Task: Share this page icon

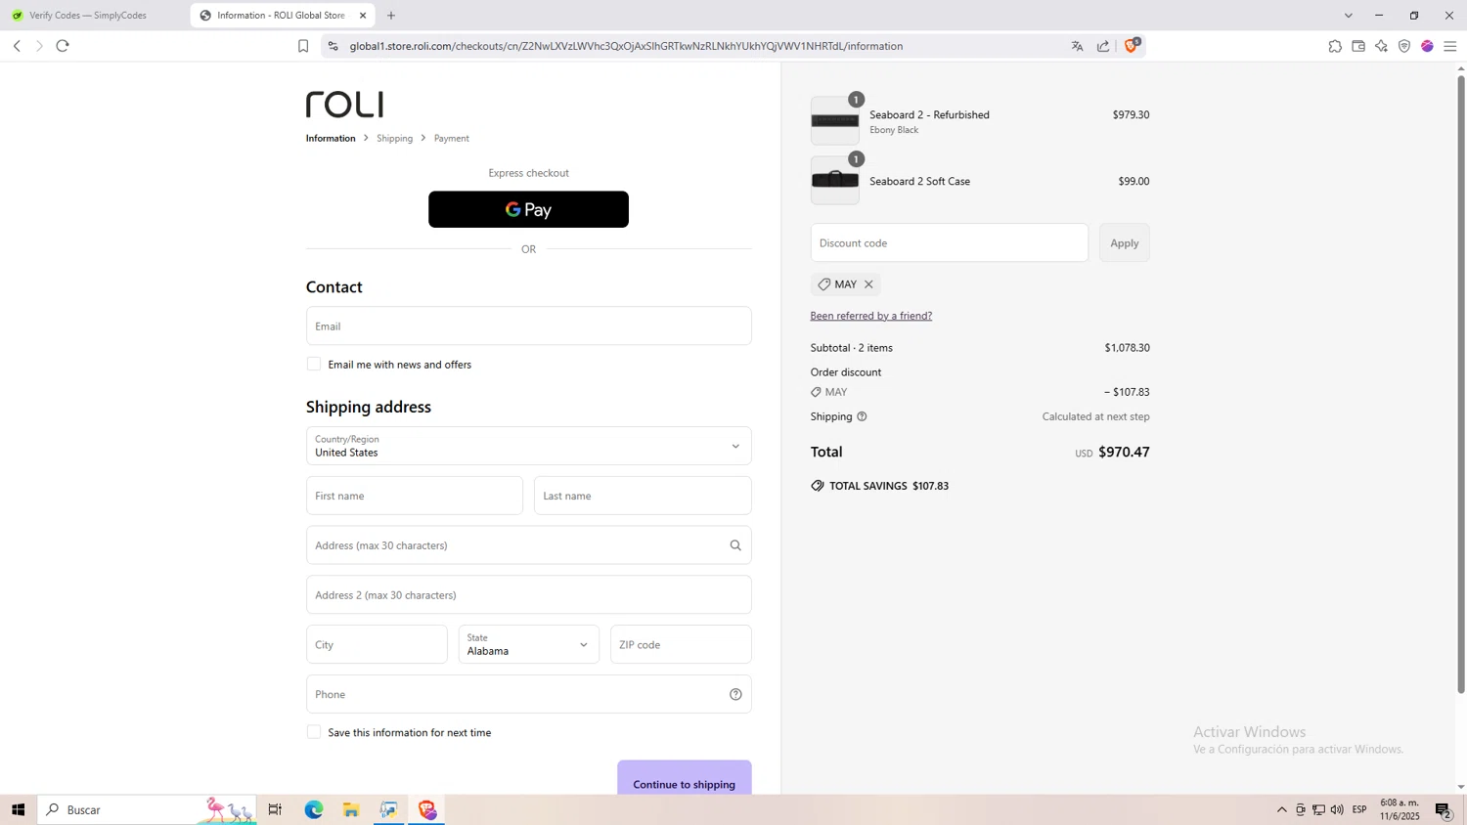Action: click(1103, 46)
